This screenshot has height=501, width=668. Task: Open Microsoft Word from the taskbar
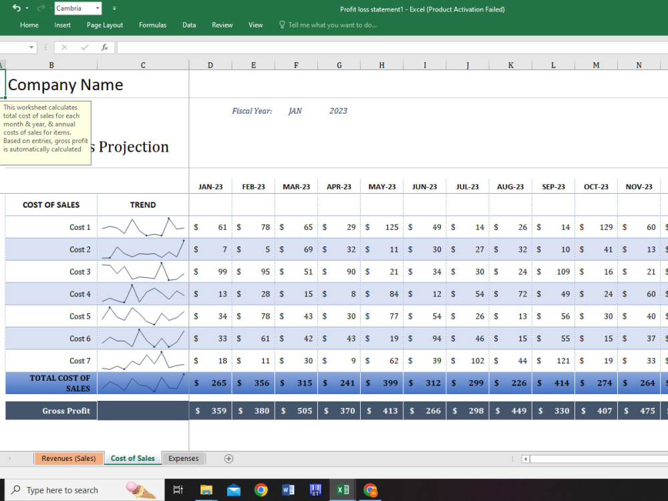pyautogui.click(x=289, y=489)
